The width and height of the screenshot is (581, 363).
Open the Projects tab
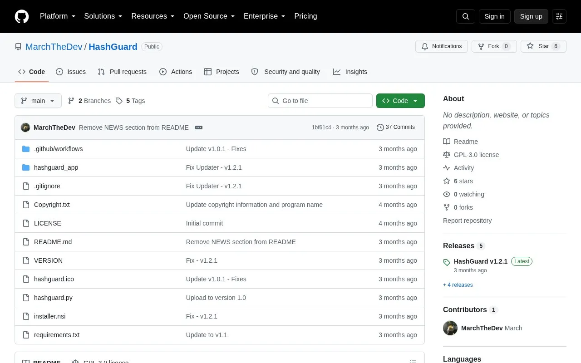(222, 72)
